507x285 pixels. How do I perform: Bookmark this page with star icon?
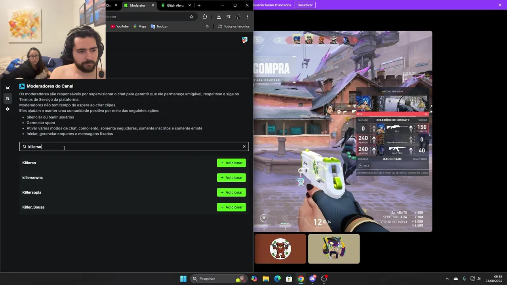click(191, 17)
